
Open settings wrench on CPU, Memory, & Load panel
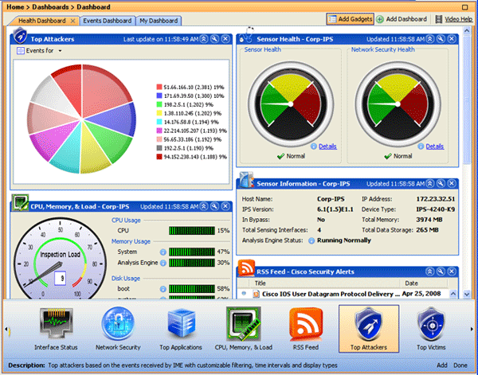click(x=215, y=206)
